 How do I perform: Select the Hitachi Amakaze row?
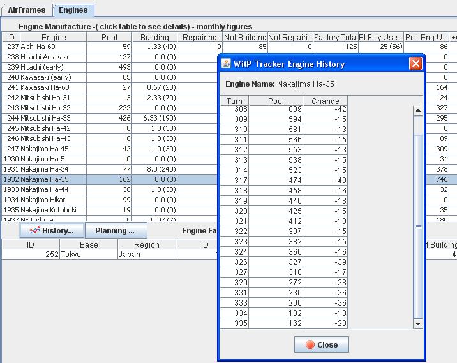click(x=110, y=57)
